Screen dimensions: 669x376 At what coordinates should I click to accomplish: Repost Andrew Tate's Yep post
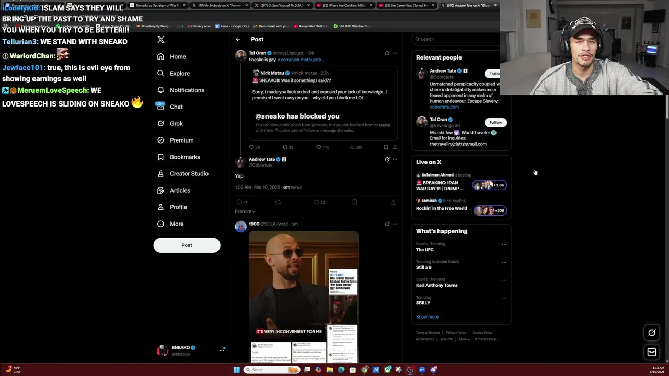click(x=278, y=202)
